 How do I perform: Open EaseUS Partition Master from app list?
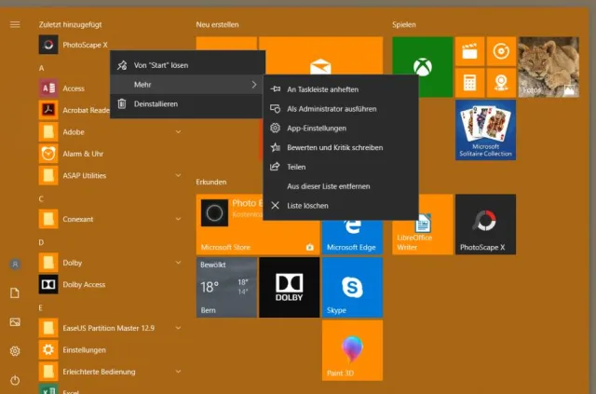pyautogui.click(x=96, y=328)
